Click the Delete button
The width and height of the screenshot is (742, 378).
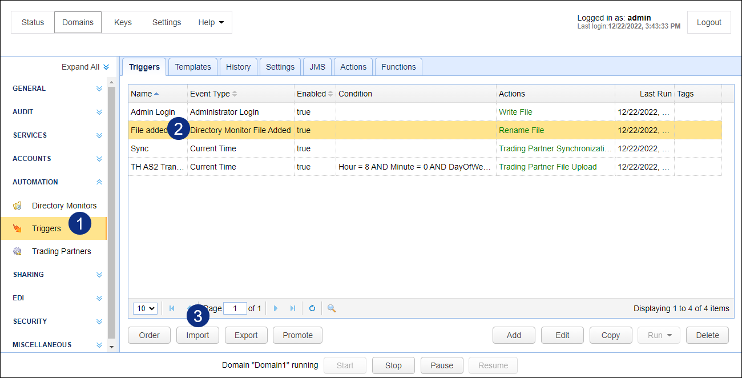click(707, 335)
